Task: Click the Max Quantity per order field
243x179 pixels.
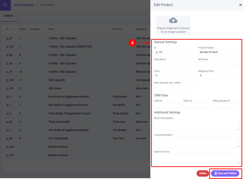Action: coord(175,87)
